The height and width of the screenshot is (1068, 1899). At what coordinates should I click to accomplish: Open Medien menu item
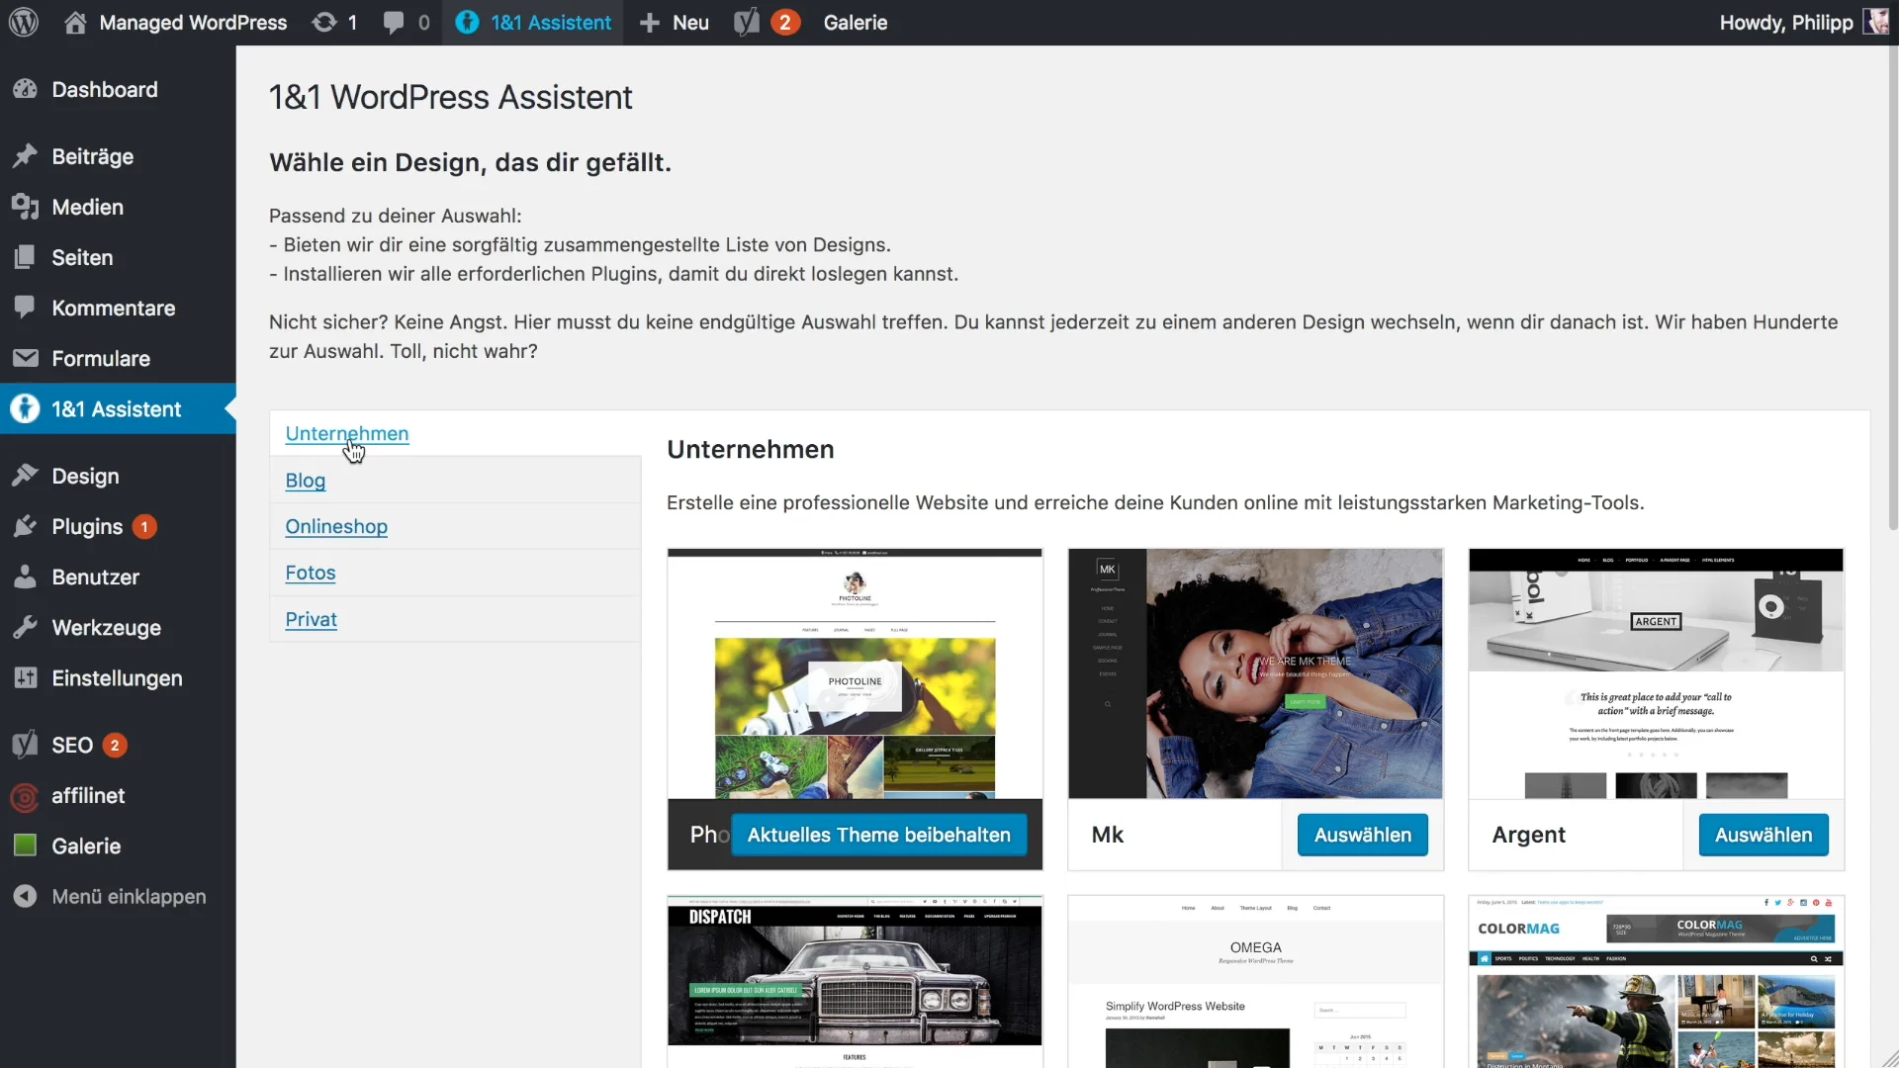[x=87, y=208]
